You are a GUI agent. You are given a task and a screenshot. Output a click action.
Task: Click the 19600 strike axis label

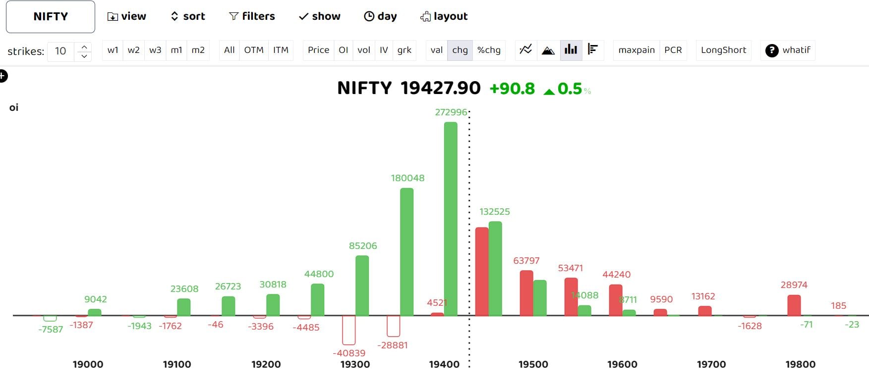(x=622, y=365)
